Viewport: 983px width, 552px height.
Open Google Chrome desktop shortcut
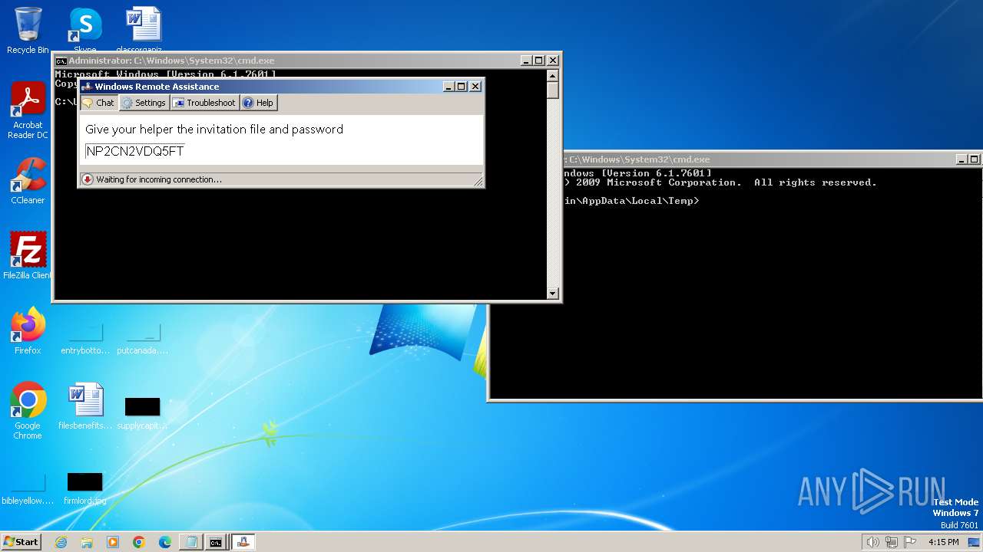coord(28,411)
